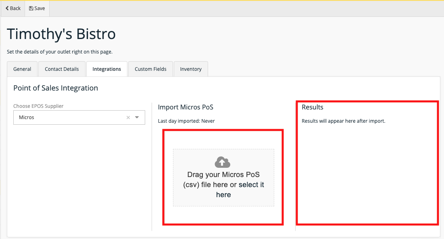Expand the EPOS supplier dropdown arrow
444x239 pixels.
(137, 117)
